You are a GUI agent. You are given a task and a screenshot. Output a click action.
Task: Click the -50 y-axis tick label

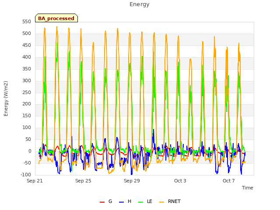coord(27,163)
